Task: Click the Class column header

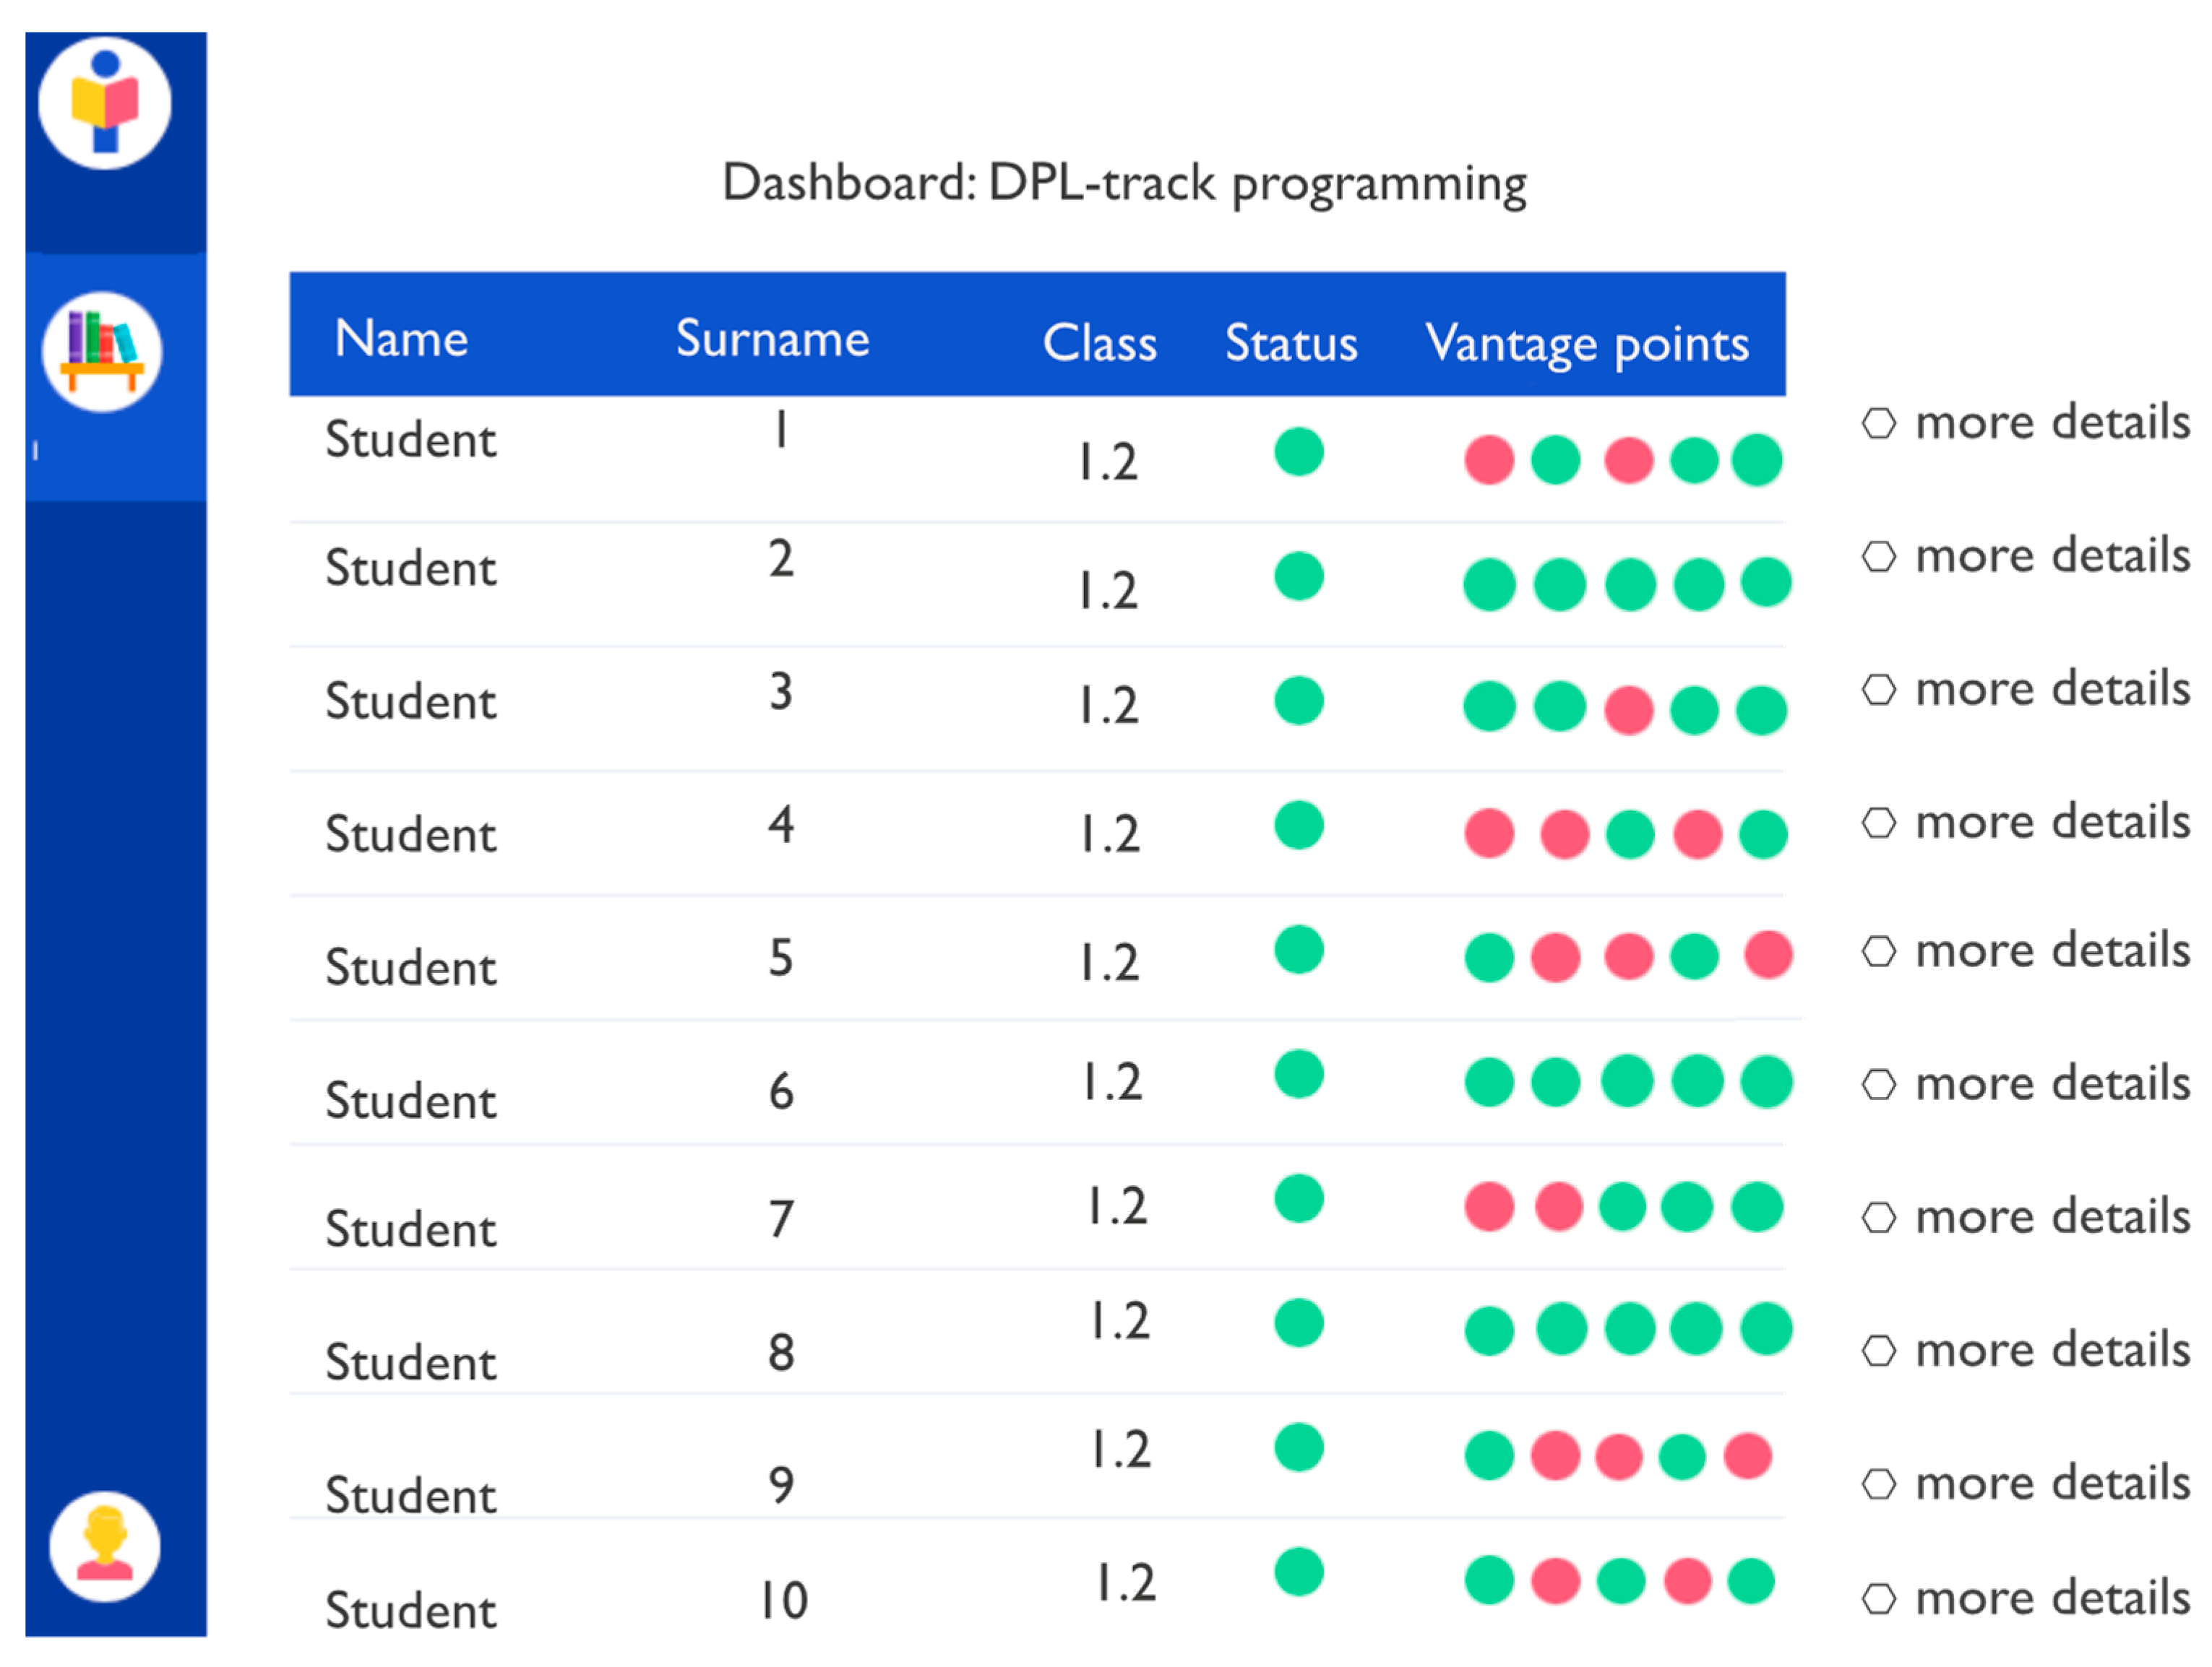Action: pyautogui.click(x=1099, y=343)
